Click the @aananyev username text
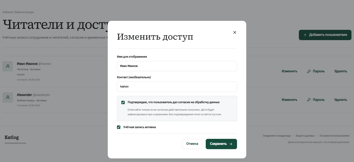 pyautogui.click(x=42, y=95)
